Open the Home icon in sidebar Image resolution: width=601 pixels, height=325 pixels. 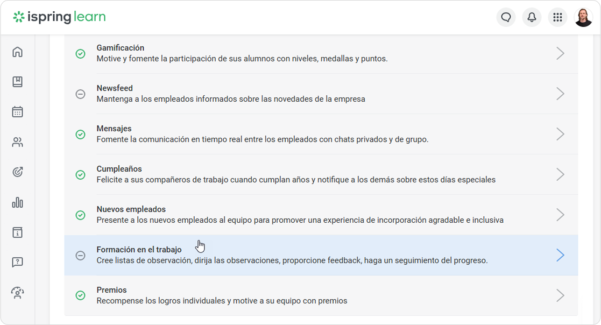coord(18,52)
